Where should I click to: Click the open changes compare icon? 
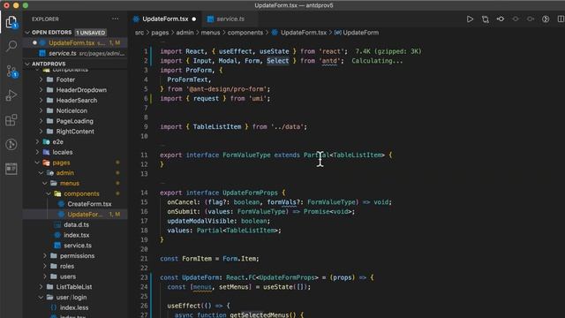[x=486, y=19]
